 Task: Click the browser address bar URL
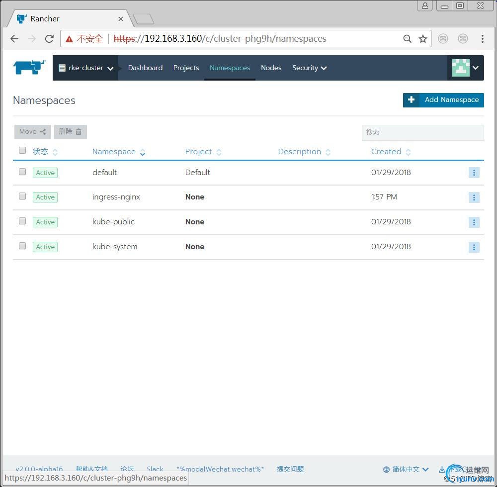220,39
